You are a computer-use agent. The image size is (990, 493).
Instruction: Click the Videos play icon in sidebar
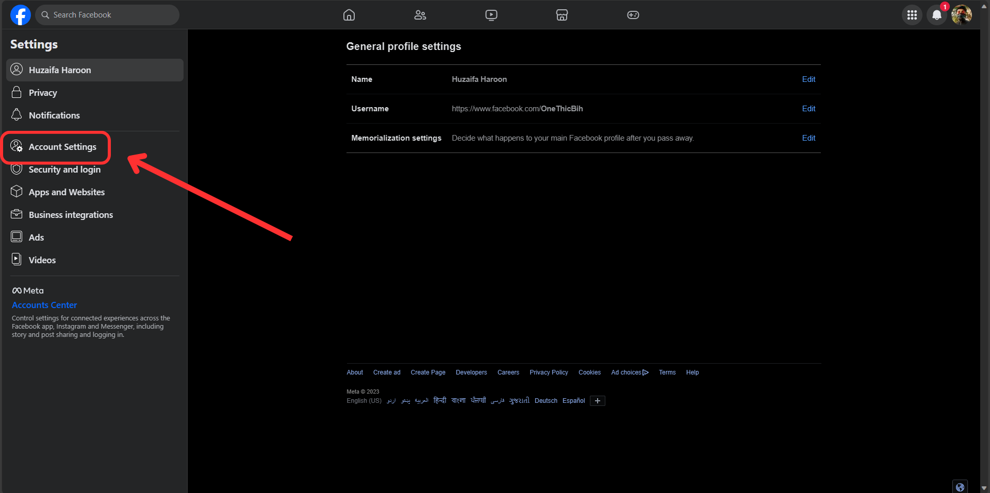16,259
